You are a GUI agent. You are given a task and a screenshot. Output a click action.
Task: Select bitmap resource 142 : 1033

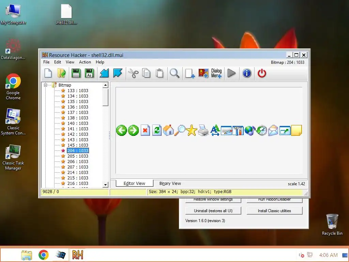tap(78, 134)
